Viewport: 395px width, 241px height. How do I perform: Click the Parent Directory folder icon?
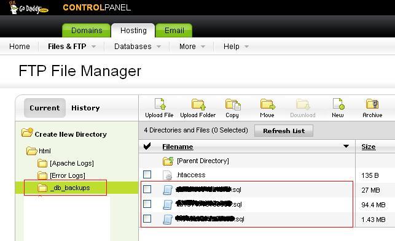168,161
